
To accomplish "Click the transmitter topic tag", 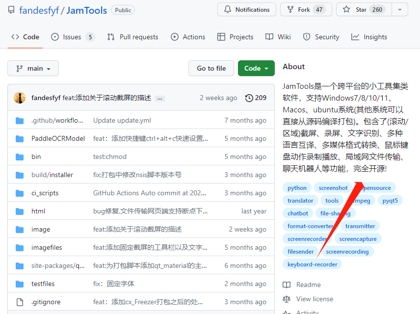I will click(360, 226).
